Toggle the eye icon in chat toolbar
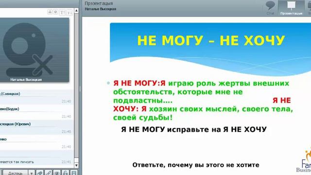 coord(57,173)
